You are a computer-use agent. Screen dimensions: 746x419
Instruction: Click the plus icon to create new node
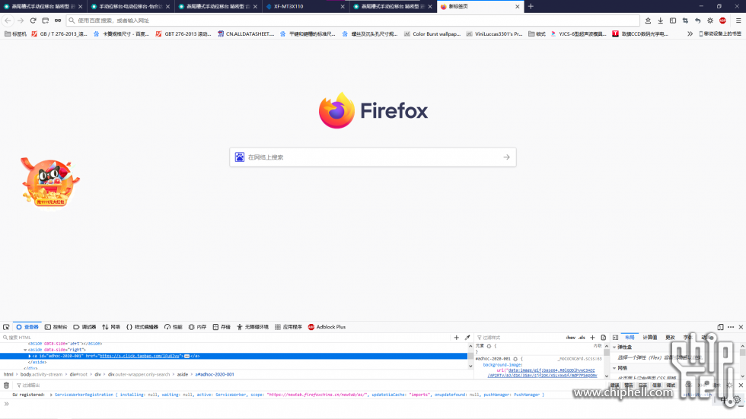coord(456,338)
